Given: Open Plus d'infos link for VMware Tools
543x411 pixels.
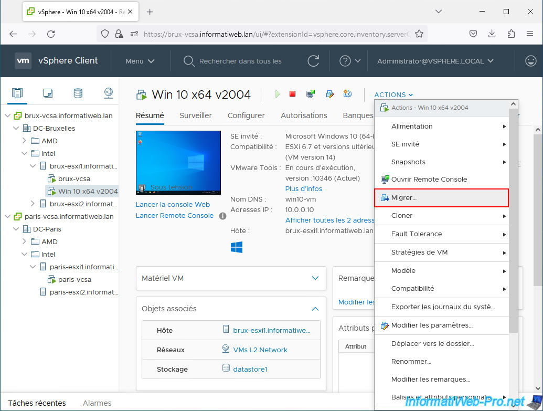Looking at the screenshot, I should pos(304,188).
